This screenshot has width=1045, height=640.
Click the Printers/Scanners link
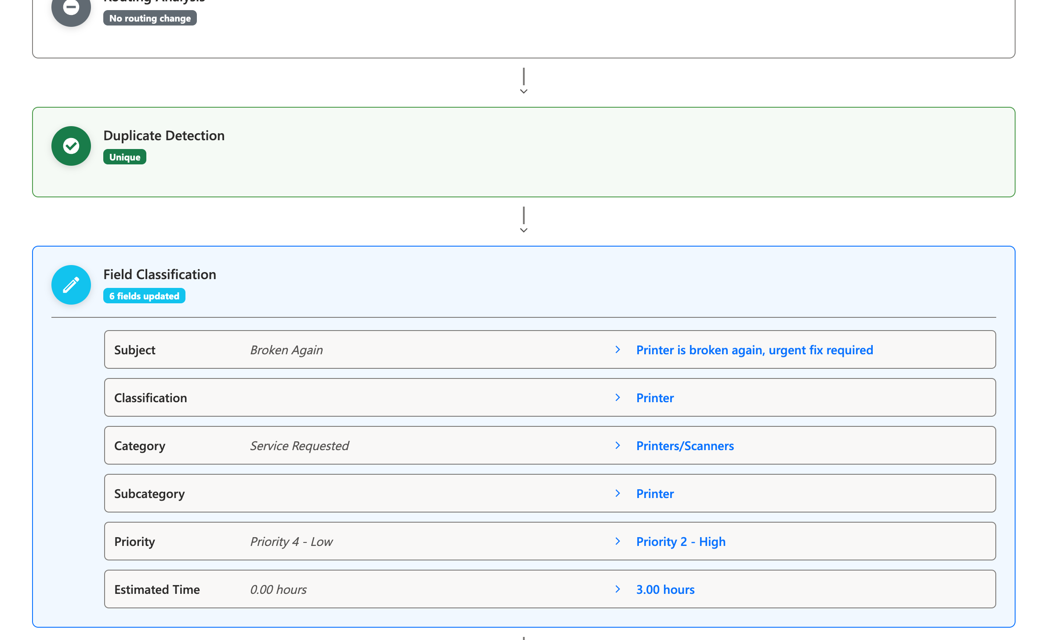(685, 445)
